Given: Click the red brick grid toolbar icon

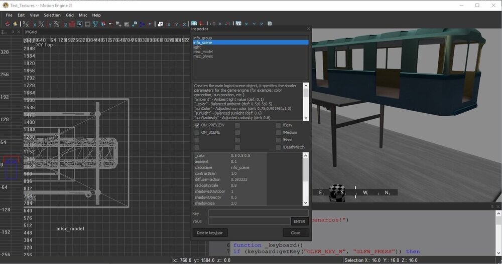Looking at the screenshot, I should [73, 24].
